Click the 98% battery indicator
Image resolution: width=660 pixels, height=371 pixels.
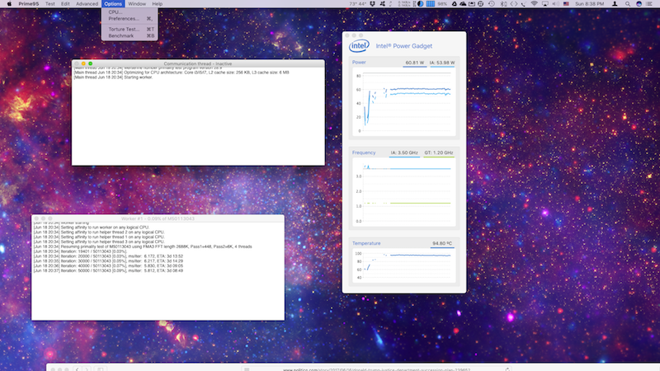click(x=442, y=4)
